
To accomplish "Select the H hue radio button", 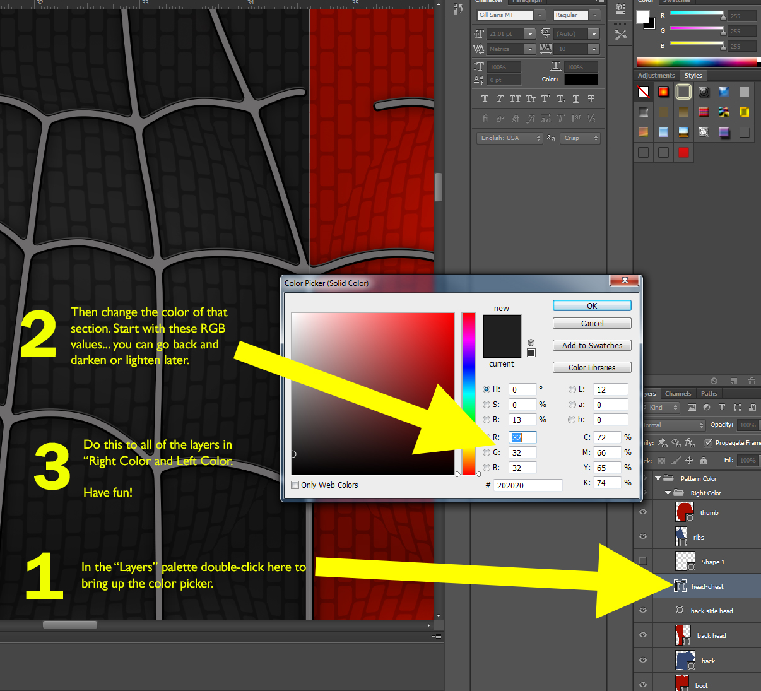I will [x=487, y=389].
